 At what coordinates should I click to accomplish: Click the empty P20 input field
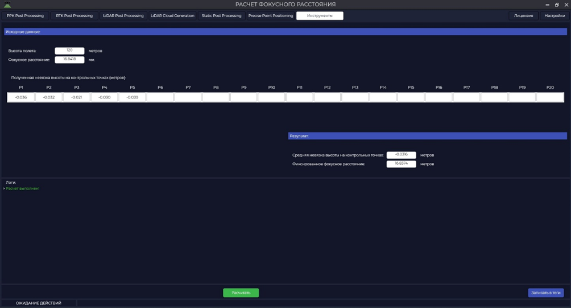tap(550, 97)
